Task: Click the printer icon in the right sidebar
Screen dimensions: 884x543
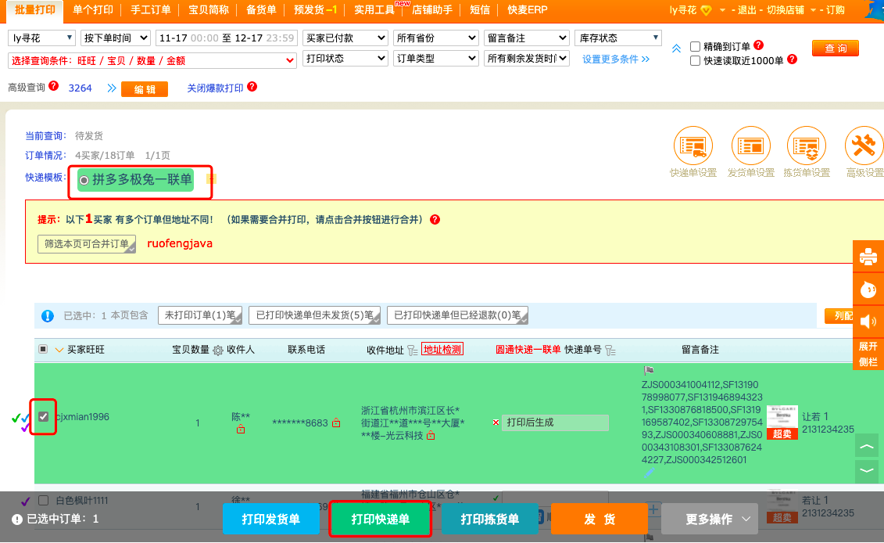Action: [x=868, y=257]
